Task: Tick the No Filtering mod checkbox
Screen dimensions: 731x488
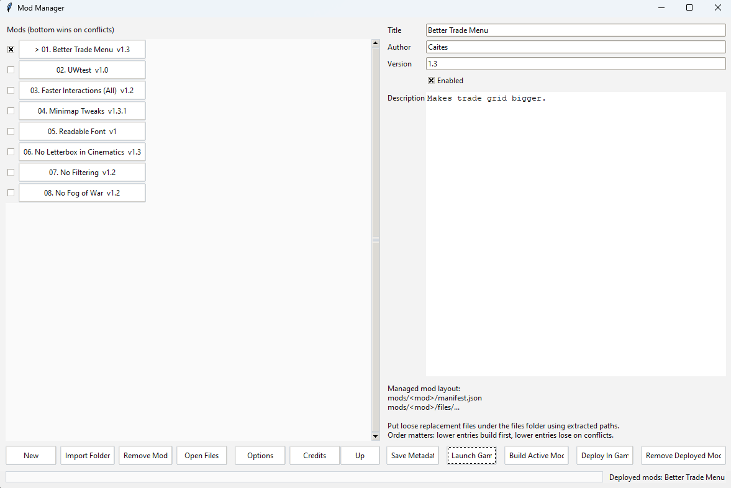Action: pyautogui.click(x=11, y=173)
